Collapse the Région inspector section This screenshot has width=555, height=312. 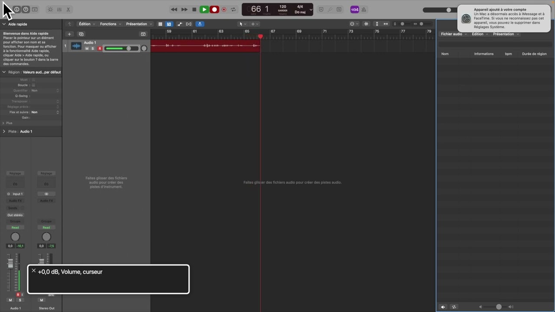click(4, 72)
